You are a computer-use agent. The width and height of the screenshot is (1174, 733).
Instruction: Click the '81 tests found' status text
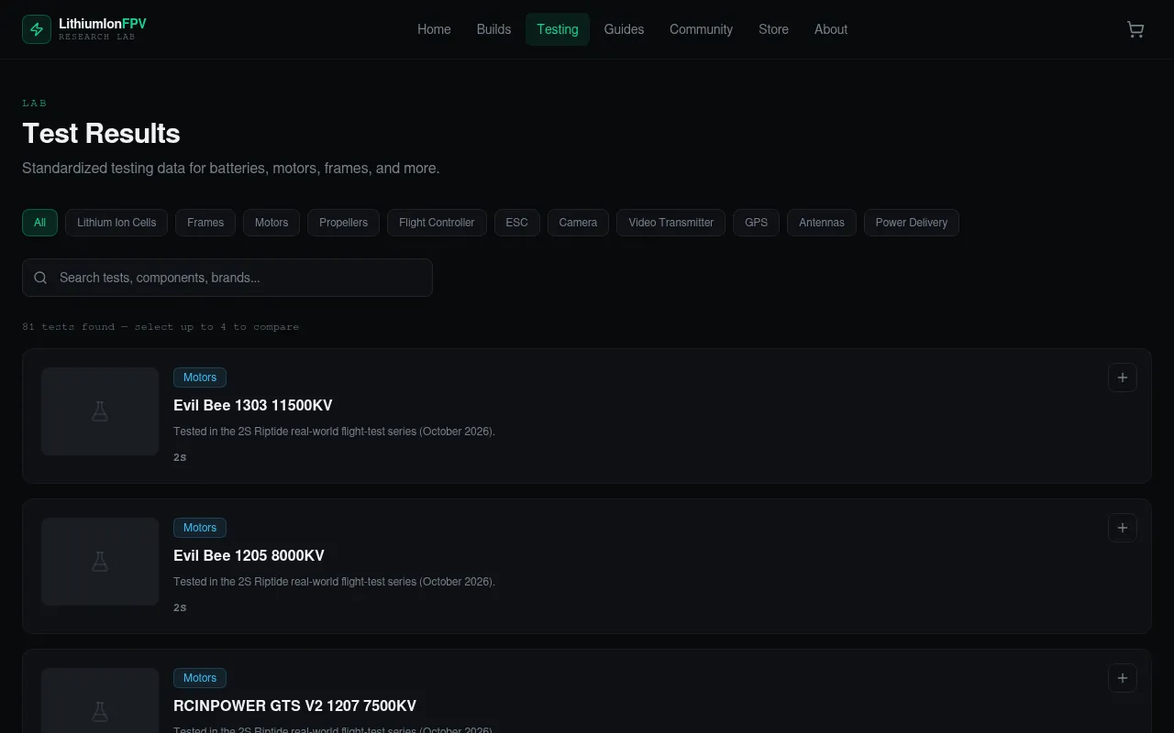[x=69, y=326]
